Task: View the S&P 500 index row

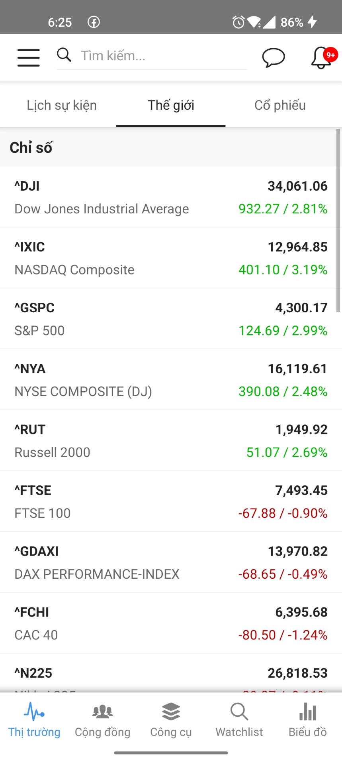Action: point(171,319)
